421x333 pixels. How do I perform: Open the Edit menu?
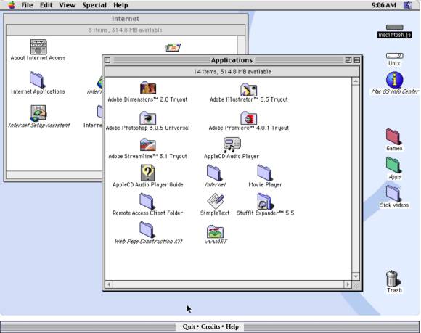pos(46,5)
